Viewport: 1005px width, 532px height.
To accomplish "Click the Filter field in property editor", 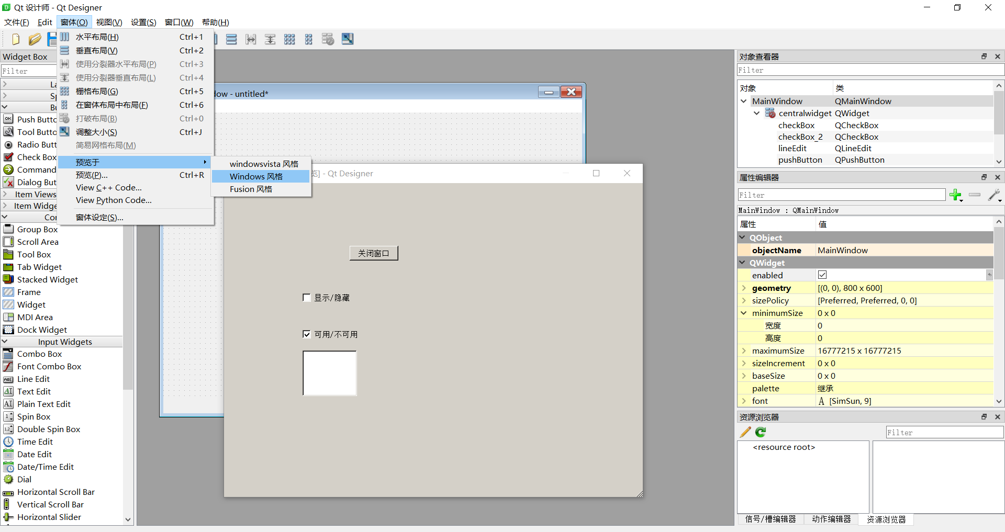I will point(841,195).
